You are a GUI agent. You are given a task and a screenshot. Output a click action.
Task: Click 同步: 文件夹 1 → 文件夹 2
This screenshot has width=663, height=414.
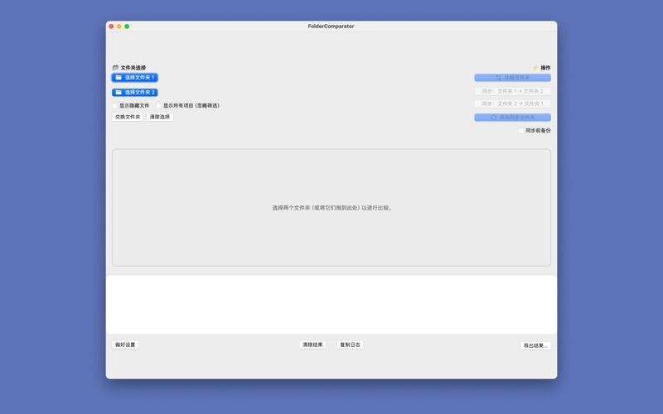pos(512,91)
